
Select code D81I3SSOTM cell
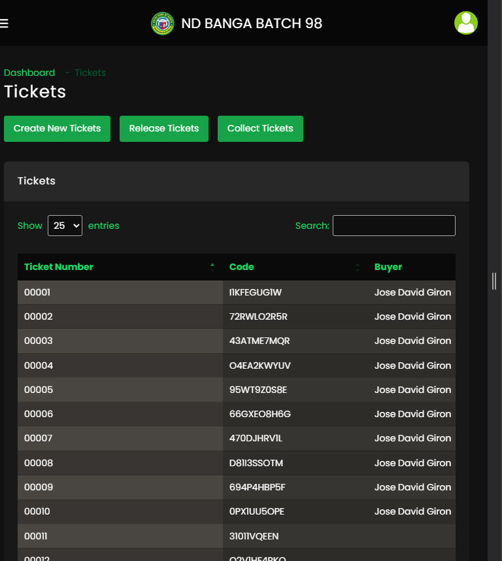(256, 463)
